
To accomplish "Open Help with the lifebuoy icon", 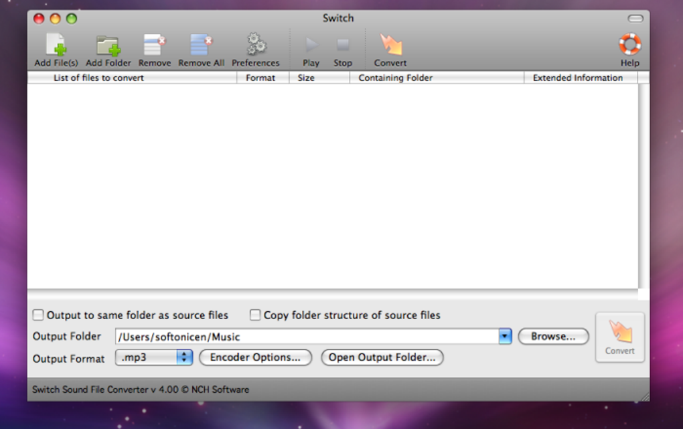I will pos(630,44).
